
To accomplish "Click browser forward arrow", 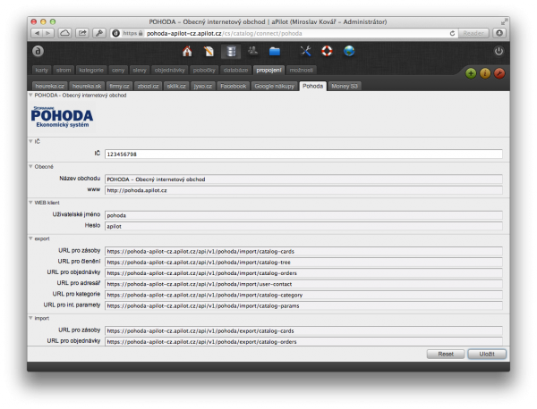I will tap(48, 33).
